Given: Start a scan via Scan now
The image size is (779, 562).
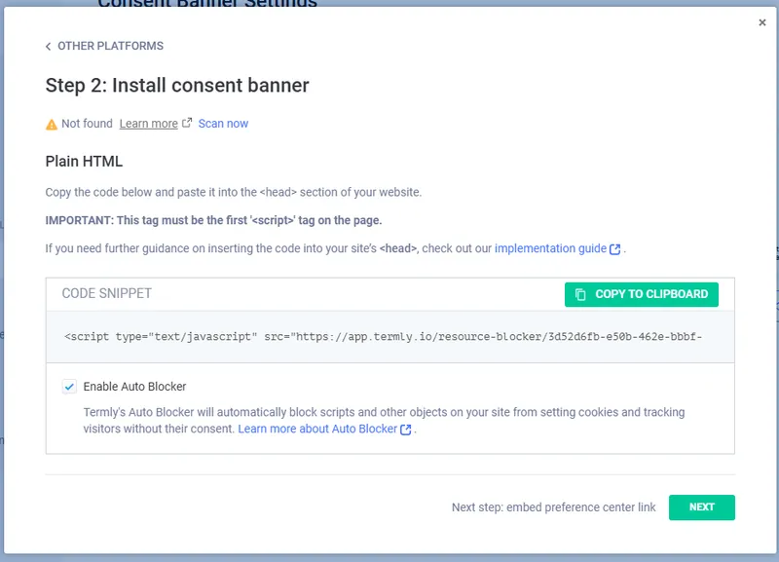Looking at the screenshot, I should coord(224,123).
